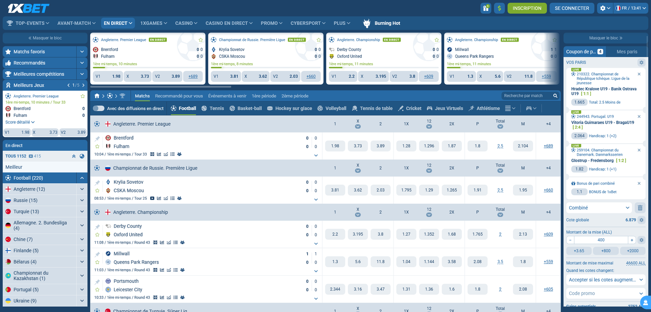The image size is (651, 312).
Task: Open FR / 13:41 language dropdown
Action: (630, 8)
